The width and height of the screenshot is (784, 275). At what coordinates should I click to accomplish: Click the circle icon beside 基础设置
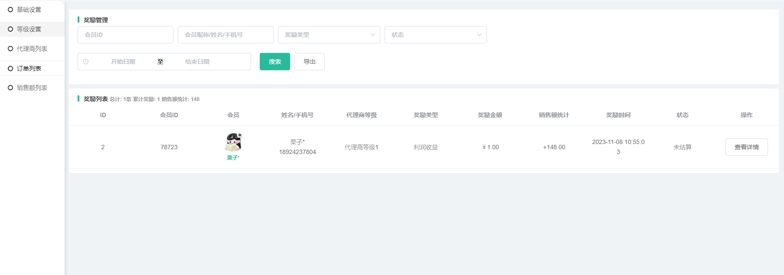[x=10, y=10]
